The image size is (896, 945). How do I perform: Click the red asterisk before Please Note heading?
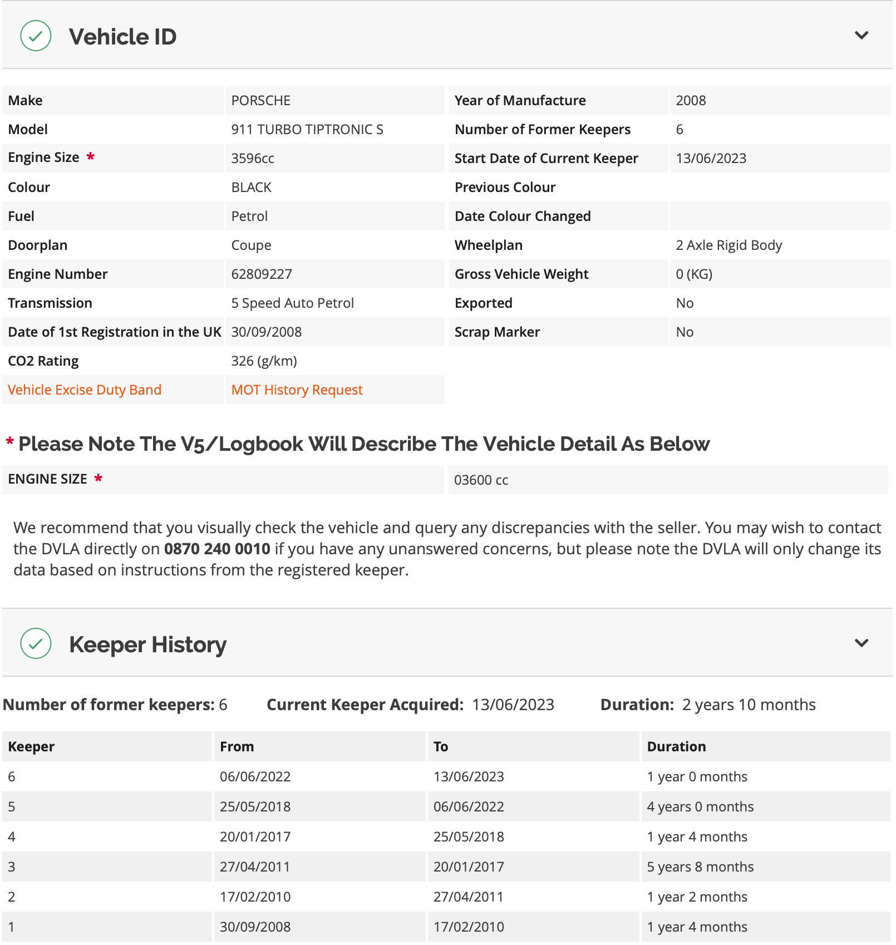9,442
